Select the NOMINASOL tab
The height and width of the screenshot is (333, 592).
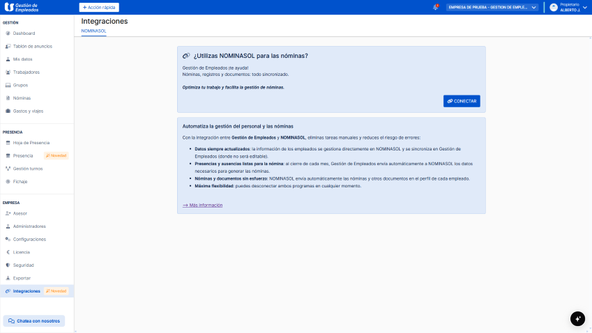coord(93,31)
